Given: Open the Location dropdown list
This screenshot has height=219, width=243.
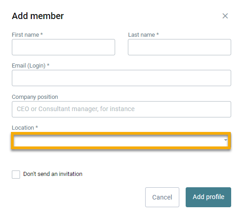Looking at the screenshot, I should [x=121, y=141].
